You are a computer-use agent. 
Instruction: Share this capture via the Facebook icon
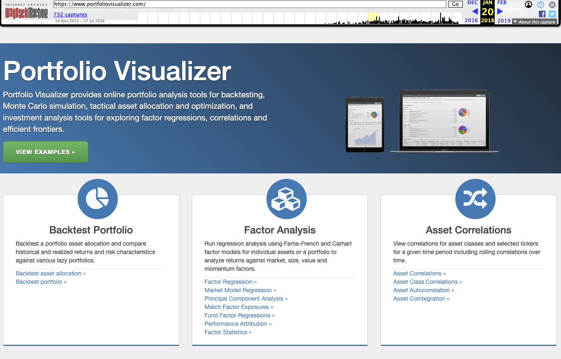(542, 14)
